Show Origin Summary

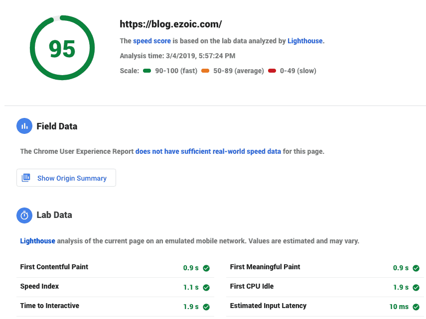(66, 178)
